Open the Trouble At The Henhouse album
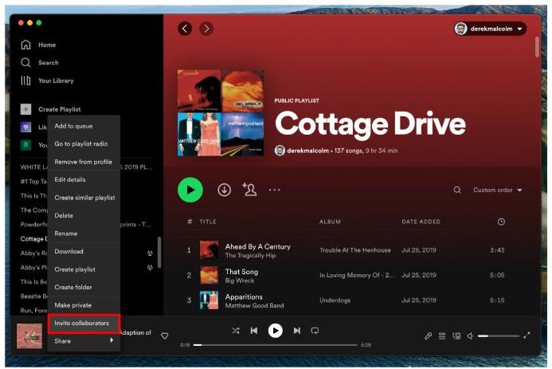Viewport: 552px width, 369px height. (x=355, y=250)
